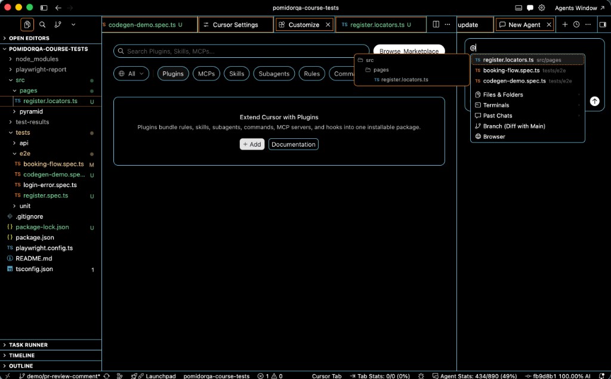
Task: Open the Source Control view icon
Action: [58, 24]
